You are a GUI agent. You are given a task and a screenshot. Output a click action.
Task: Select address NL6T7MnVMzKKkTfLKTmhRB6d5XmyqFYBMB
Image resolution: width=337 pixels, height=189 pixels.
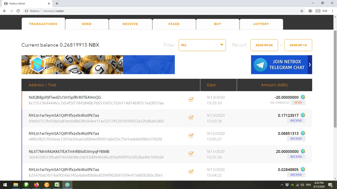pos(69,151)
